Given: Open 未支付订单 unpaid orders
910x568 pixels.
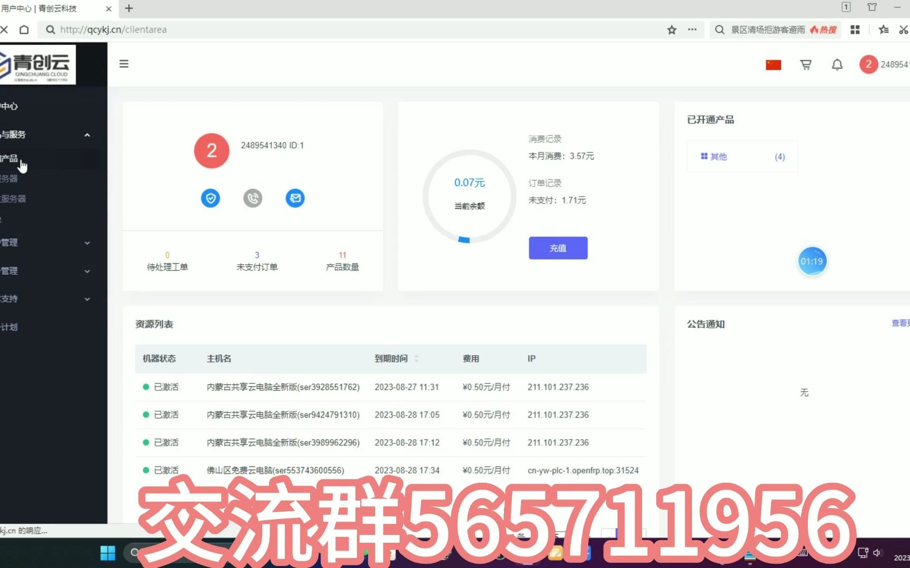Looking at the screenshot, I should click(257, 261).
